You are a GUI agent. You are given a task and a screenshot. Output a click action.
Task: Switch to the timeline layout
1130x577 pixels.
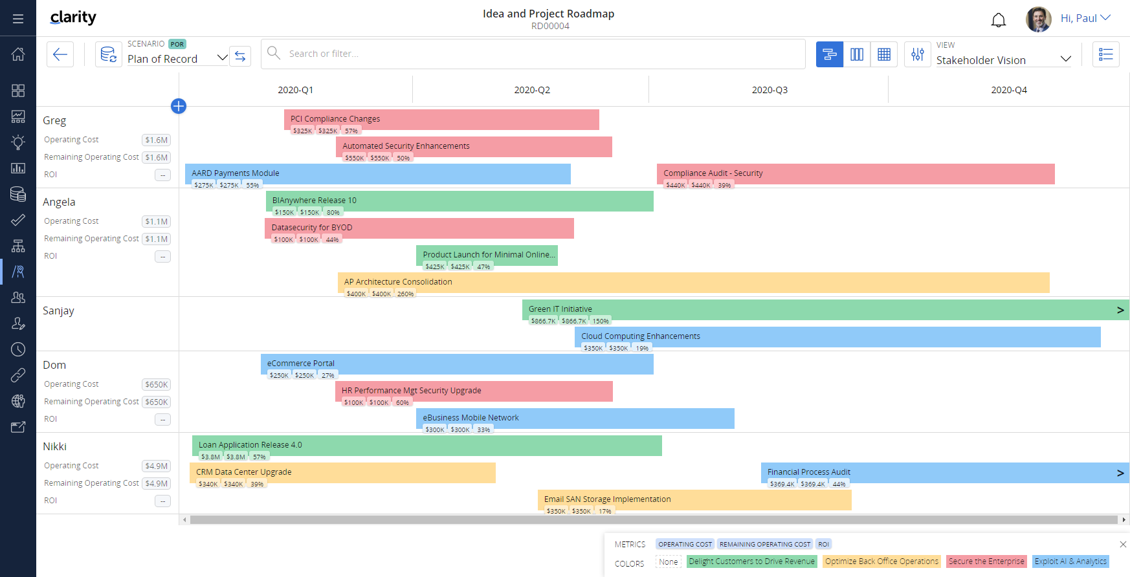830,54
